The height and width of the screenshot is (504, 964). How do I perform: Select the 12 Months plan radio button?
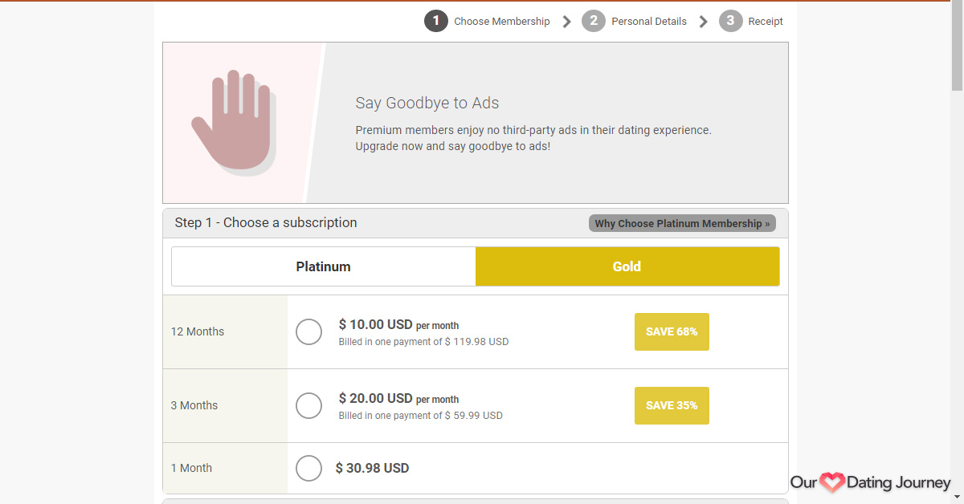[309, 331]
